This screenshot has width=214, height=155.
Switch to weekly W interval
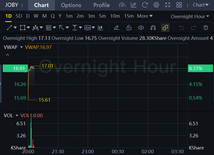pyautogui.click(x=36, y=16)
